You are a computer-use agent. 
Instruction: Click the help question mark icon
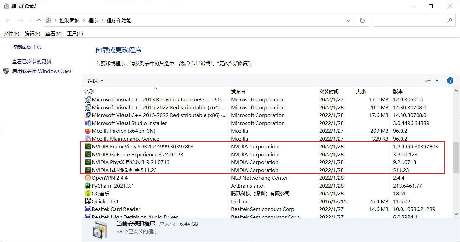pos(450,81)
